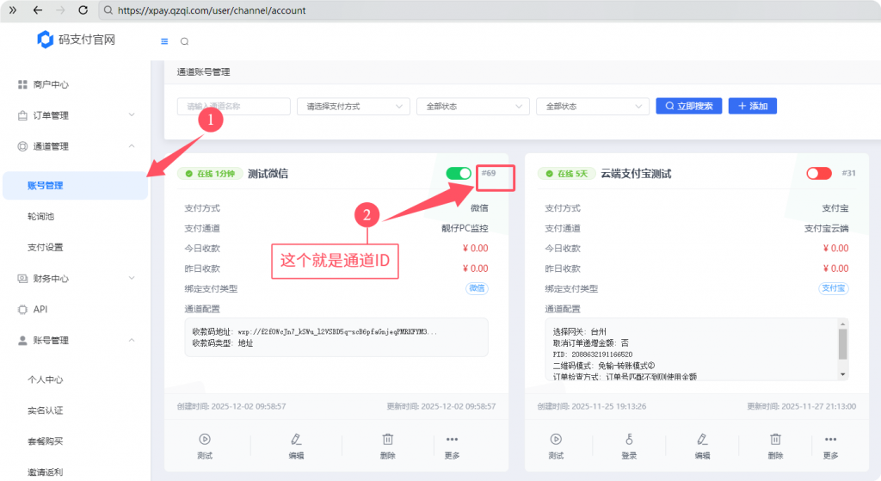
Task: Collapse the 账号管理 menu chevron
Action: coord(132,339)
